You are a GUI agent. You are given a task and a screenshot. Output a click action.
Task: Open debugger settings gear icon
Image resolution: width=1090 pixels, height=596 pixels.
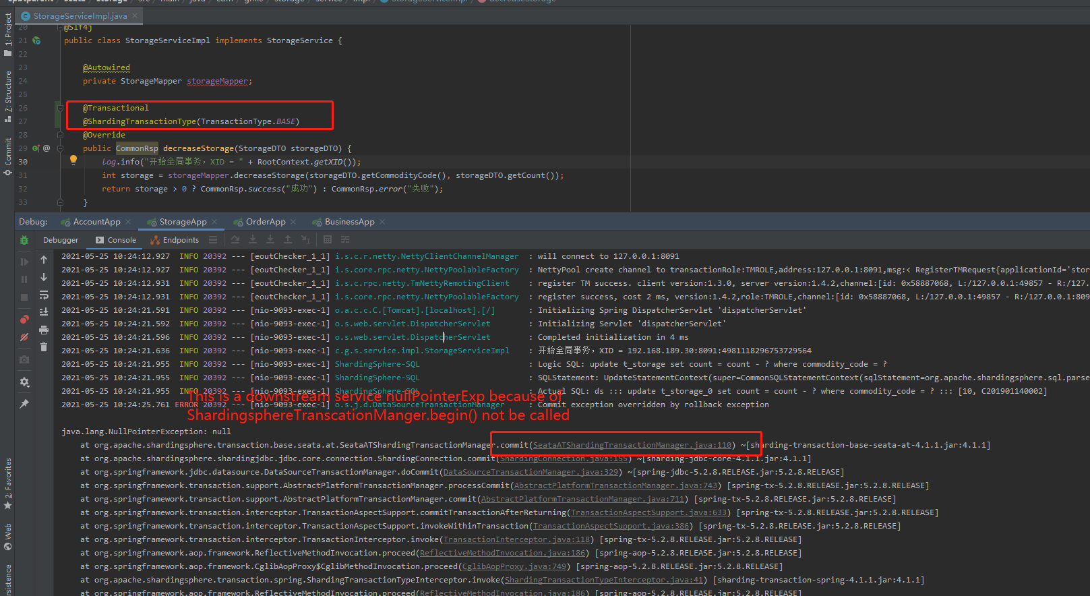coord(24,382)
